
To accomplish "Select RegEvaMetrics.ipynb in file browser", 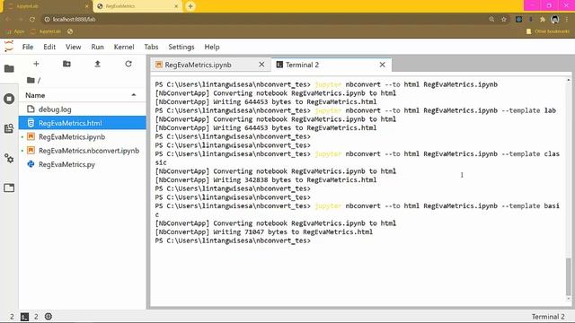I will (82, 136).
